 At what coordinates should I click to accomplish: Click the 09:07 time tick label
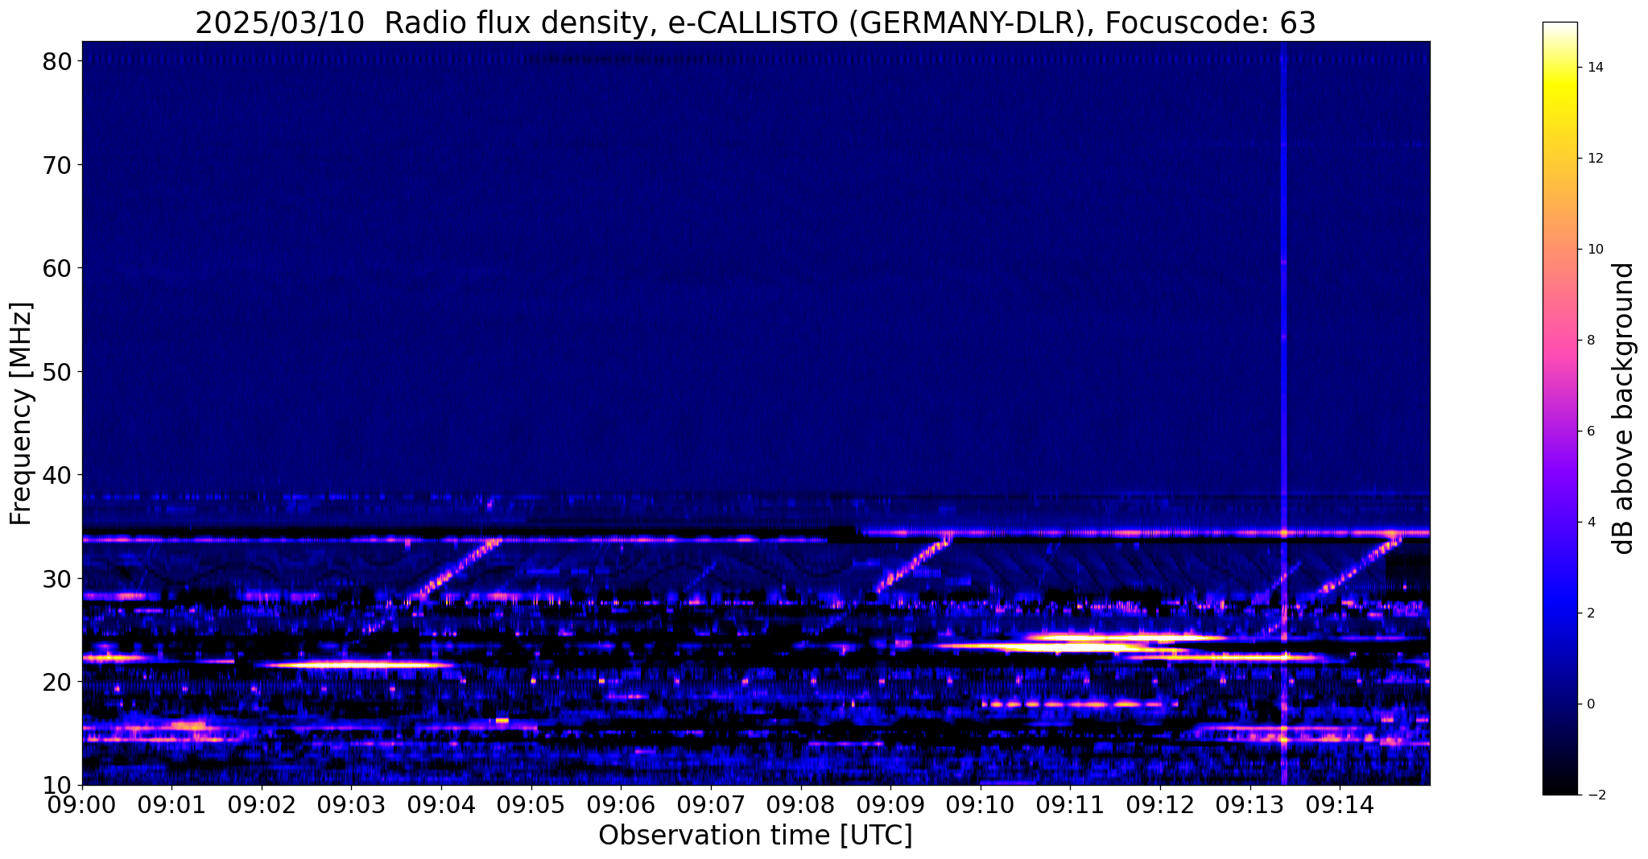(x=711, y=804)
